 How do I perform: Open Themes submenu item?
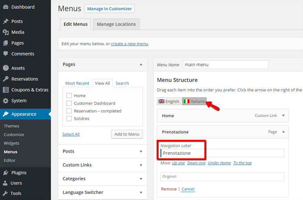(x=12, y=126)
